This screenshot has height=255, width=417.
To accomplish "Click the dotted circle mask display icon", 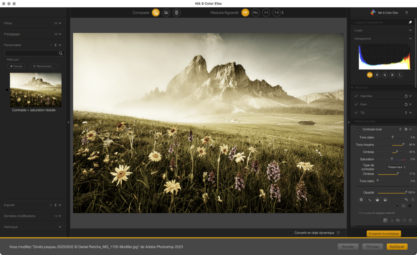I will [x=397, y=206].
